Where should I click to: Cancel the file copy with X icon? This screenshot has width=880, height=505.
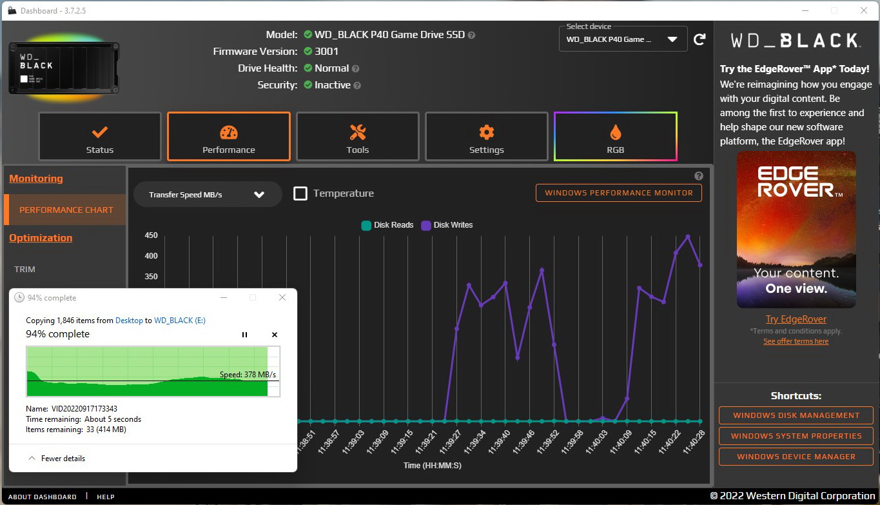coord(275,335)
